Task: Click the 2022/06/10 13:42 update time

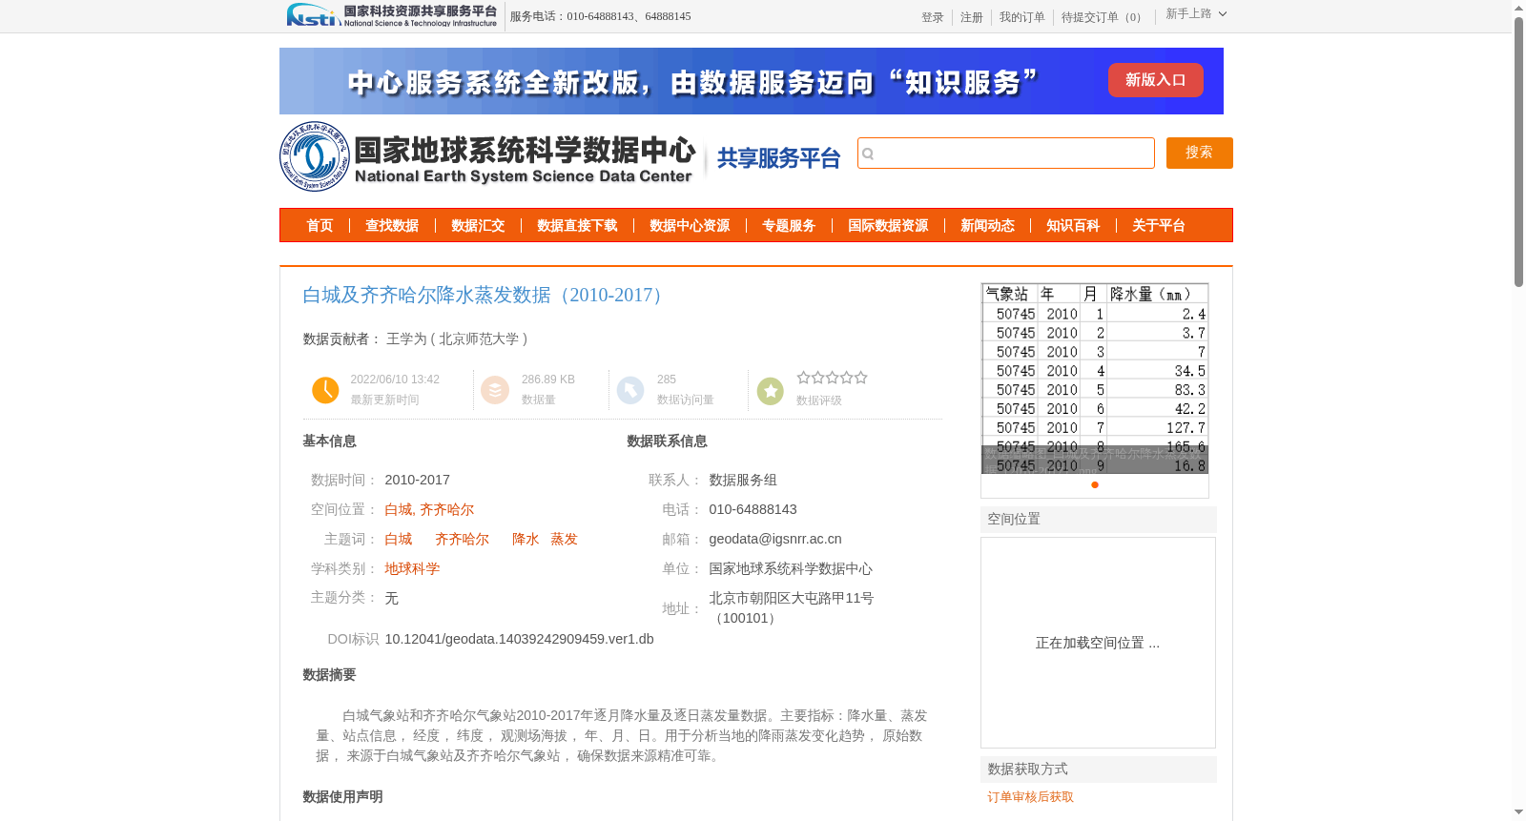Action: 395,380
